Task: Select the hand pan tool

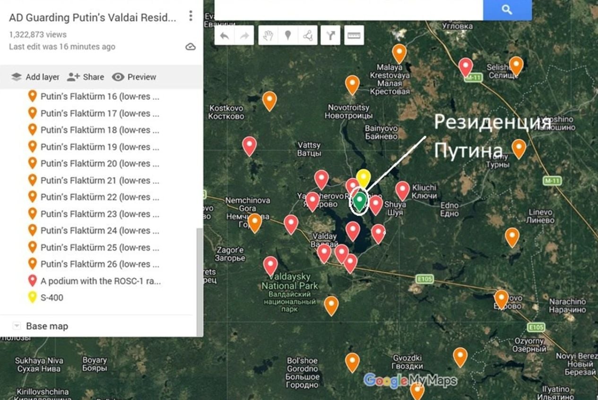Action: 268,34
